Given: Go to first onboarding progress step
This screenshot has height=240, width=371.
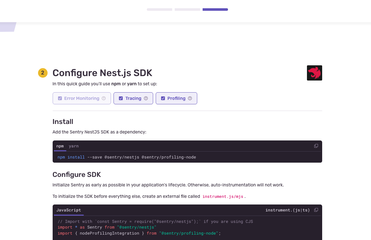Looking at the screenshot, I should pos(159,10).
